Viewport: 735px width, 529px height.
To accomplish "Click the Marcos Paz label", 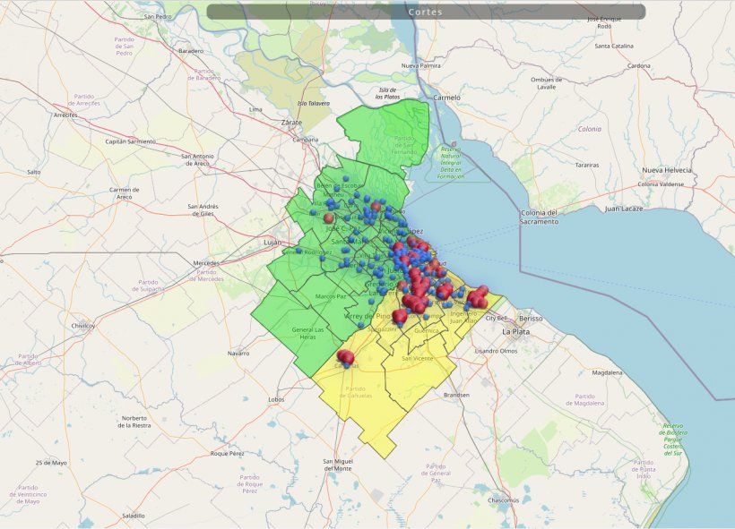I will pos(331,296).
